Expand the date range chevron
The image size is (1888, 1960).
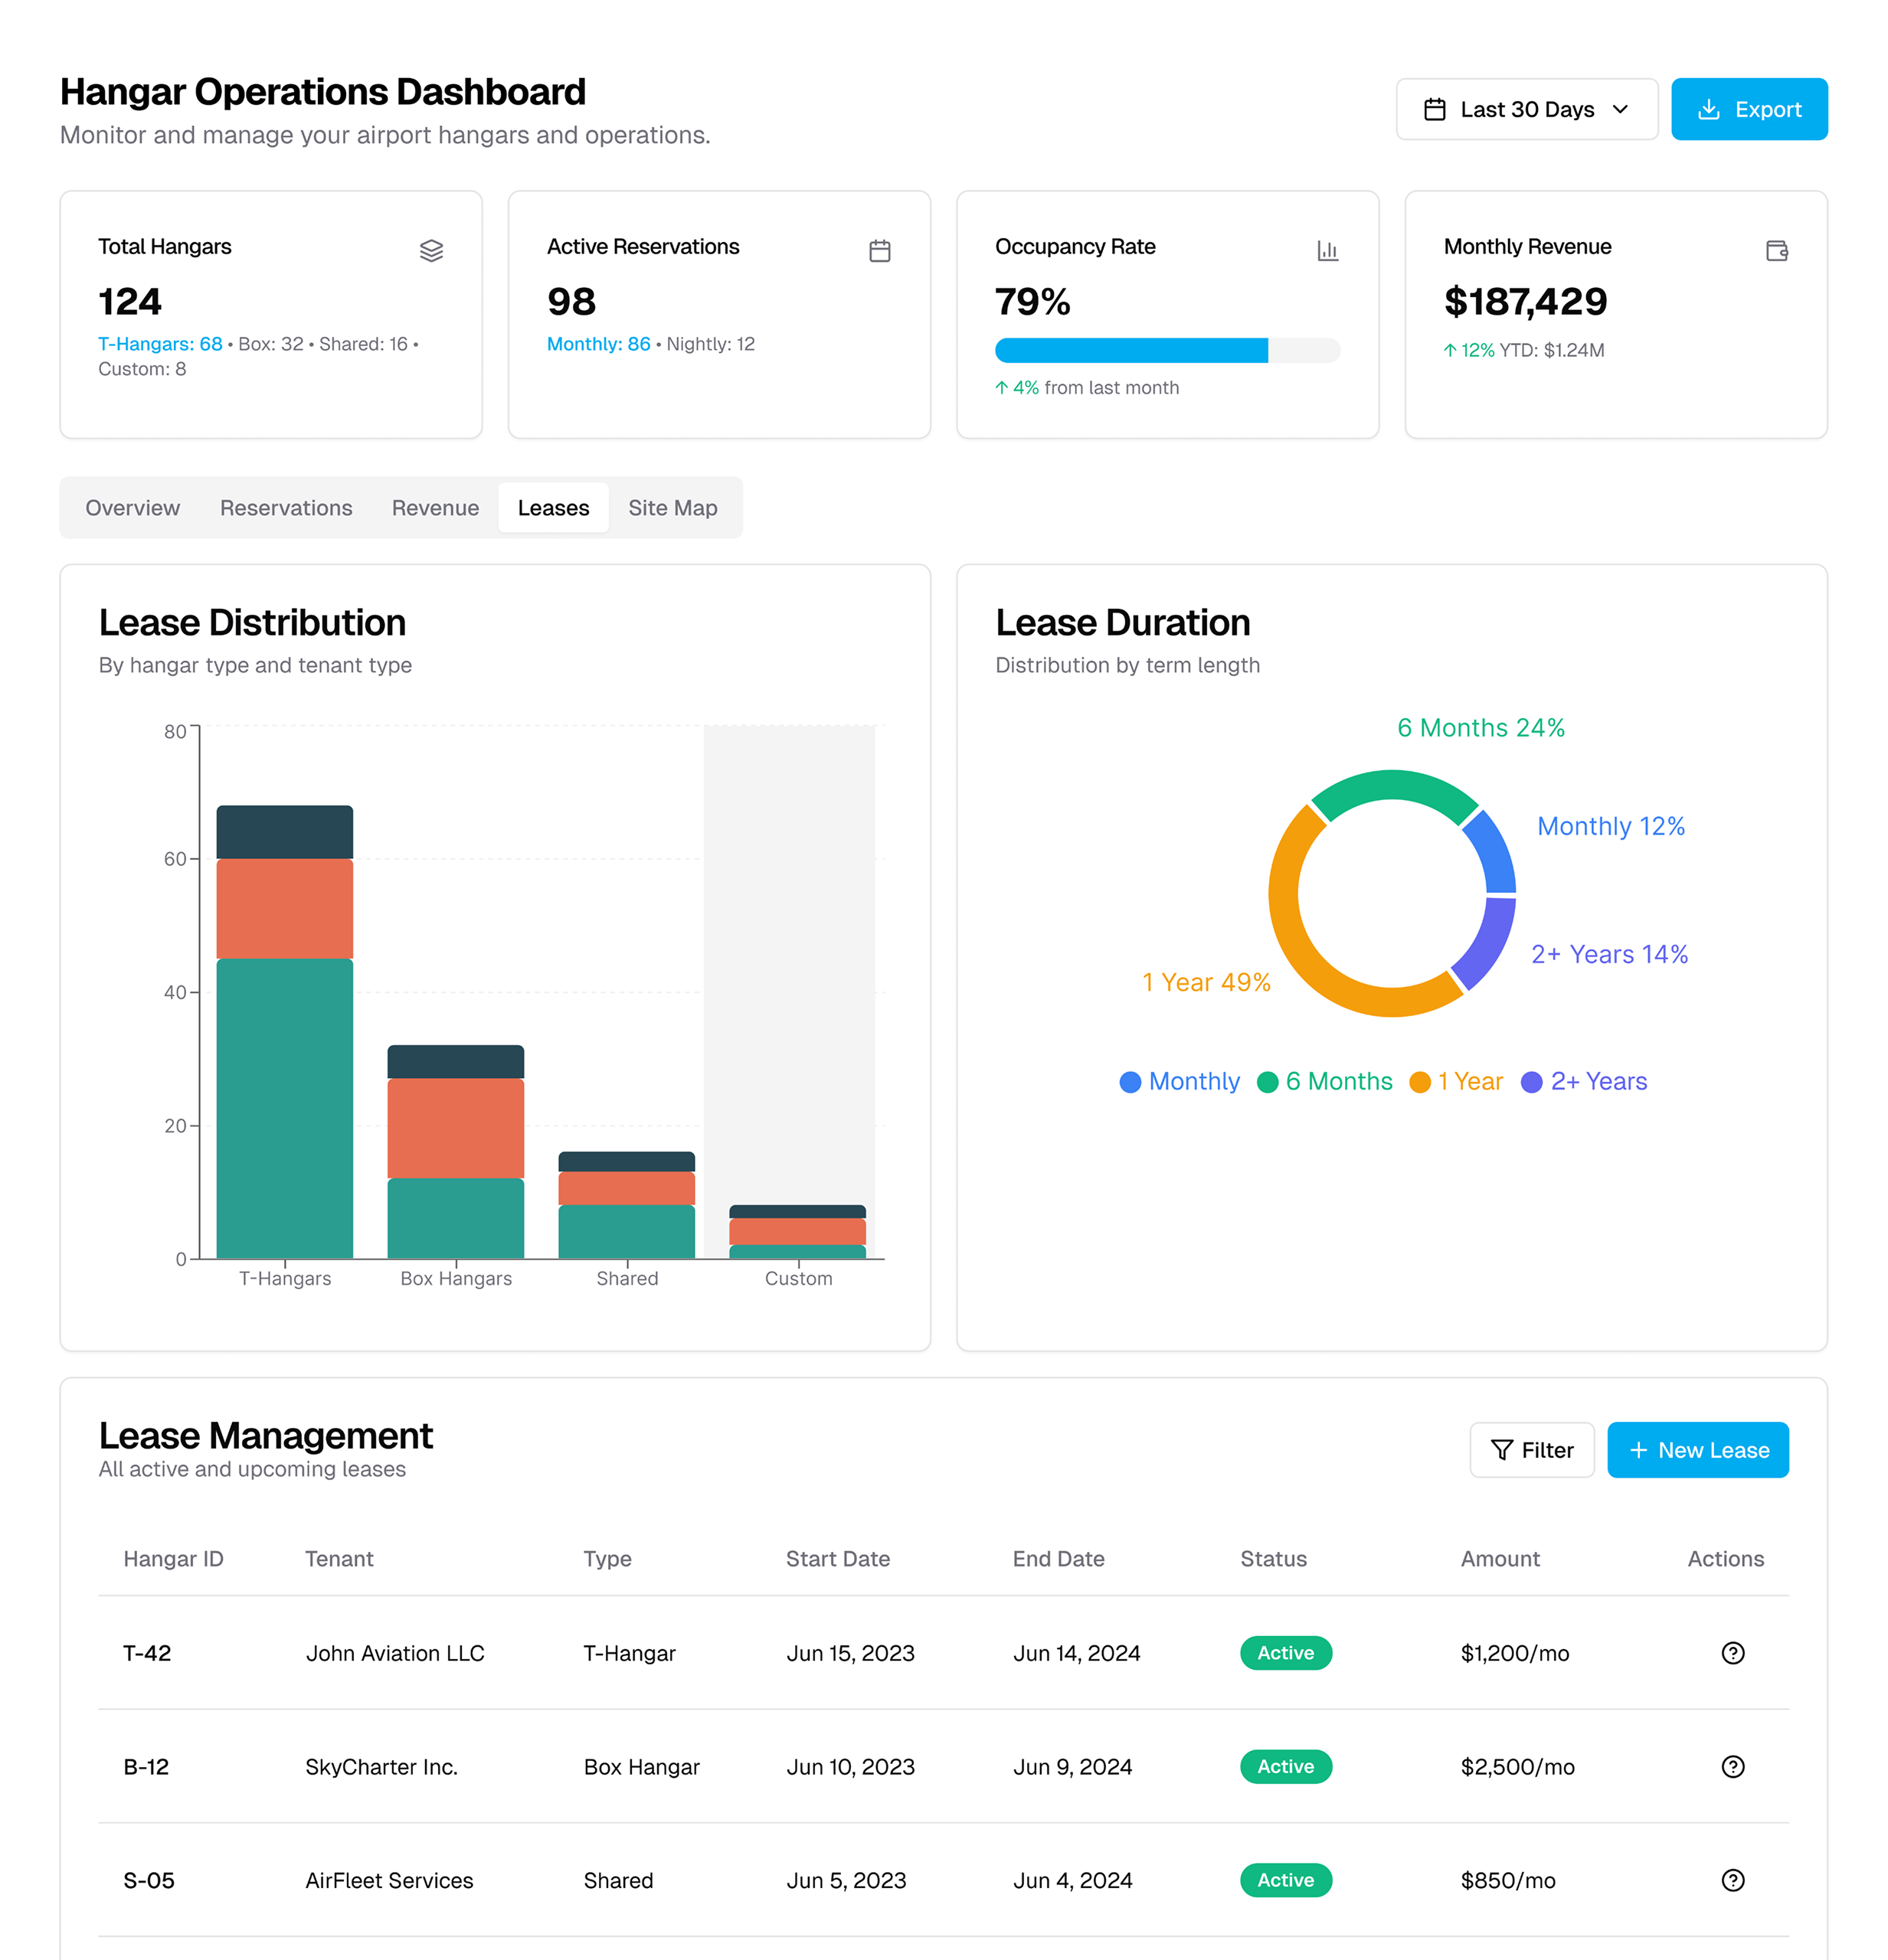pos(1620,109)
